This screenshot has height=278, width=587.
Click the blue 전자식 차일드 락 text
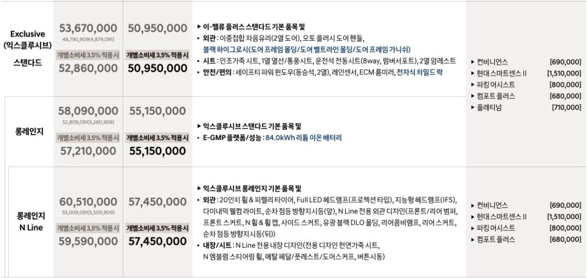coord(420,73)
